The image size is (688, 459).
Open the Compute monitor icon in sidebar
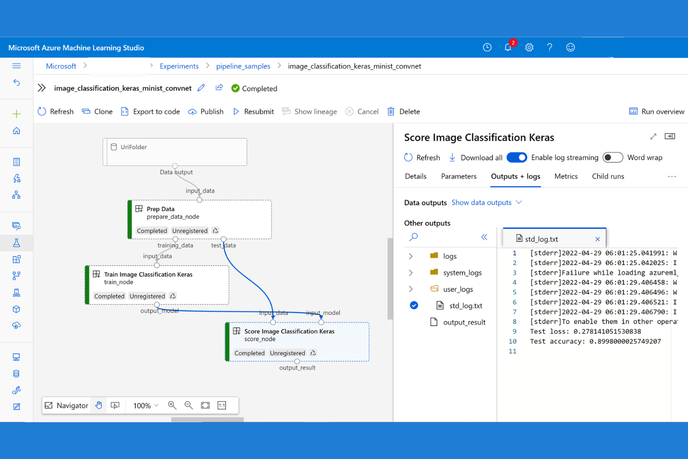click(16, 357)
